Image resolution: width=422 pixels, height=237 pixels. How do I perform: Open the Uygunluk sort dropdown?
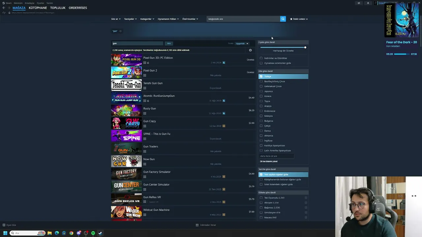click(x=242, y=43)
